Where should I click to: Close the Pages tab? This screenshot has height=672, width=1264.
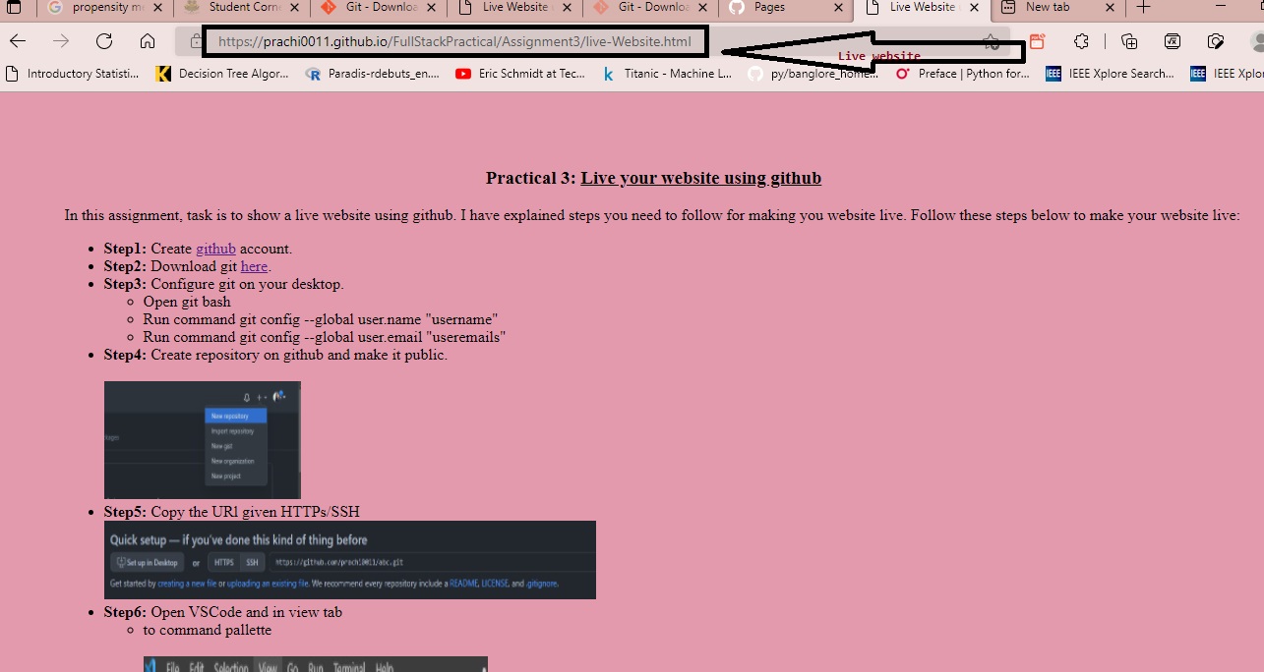coord(838,8)
